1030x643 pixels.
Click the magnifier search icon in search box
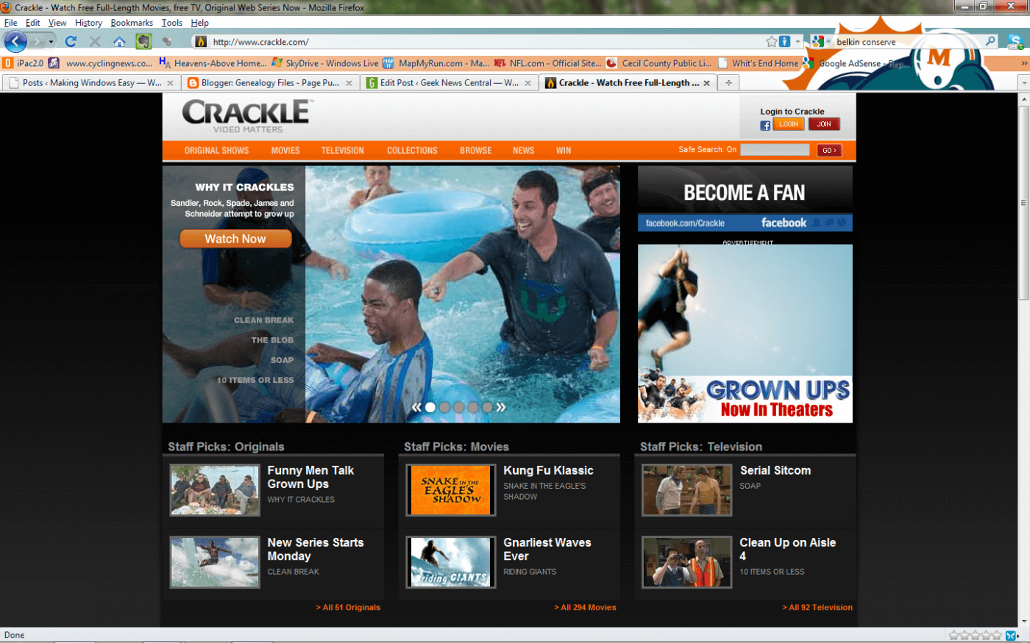(x=991, y=42)
